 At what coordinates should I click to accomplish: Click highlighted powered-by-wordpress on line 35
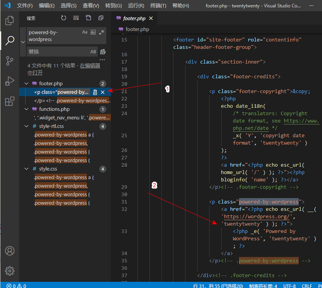(268, 261)
